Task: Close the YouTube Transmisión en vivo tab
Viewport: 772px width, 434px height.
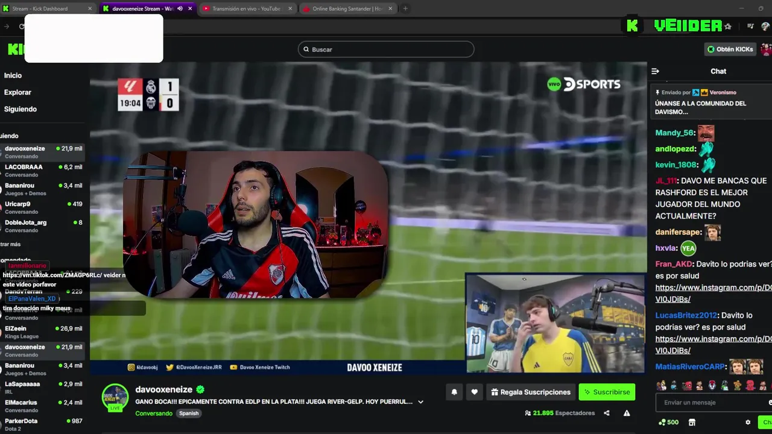Action: tap(290, 8)
